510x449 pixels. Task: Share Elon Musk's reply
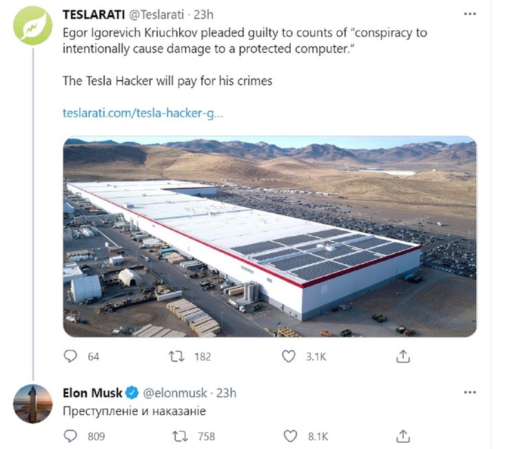pos(404,436)
